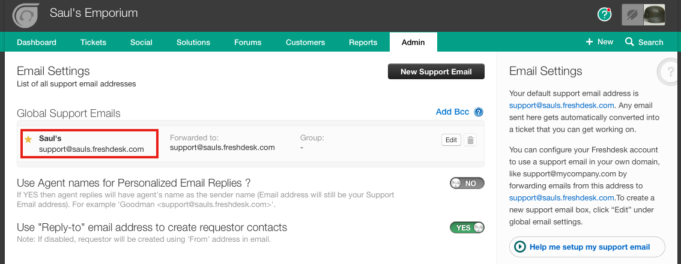This screenshot has width=681, height=264.
Task: Click the gold star next to Saul's
Action: [x=28, y=139]
